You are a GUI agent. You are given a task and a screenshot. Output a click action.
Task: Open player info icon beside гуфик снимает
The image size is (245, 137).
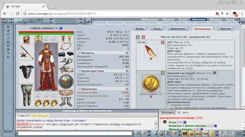(61, 28)
